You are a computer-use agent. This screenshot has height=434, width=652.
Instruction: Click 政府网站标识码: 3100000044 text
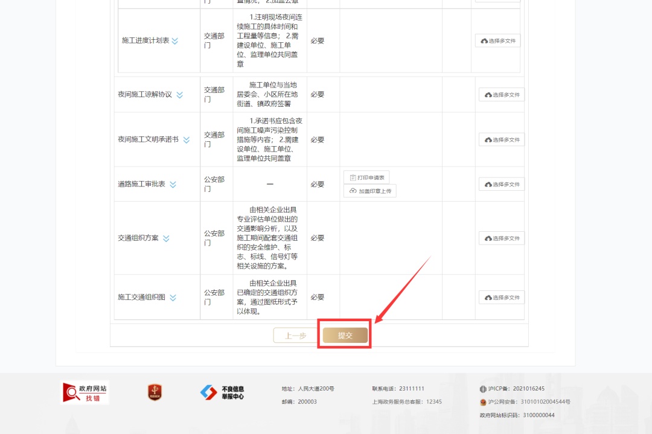[x=517, y=415]
